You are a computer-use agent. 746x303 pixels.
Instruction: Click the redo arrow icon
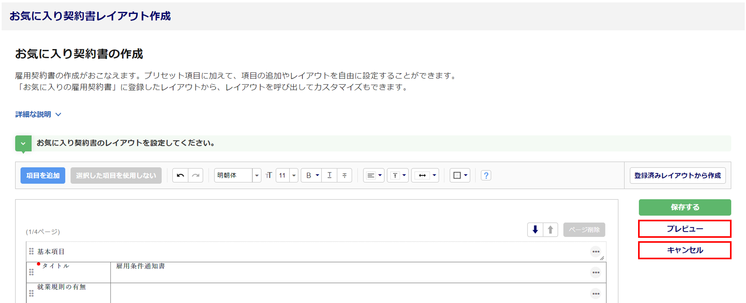point(196,175)
